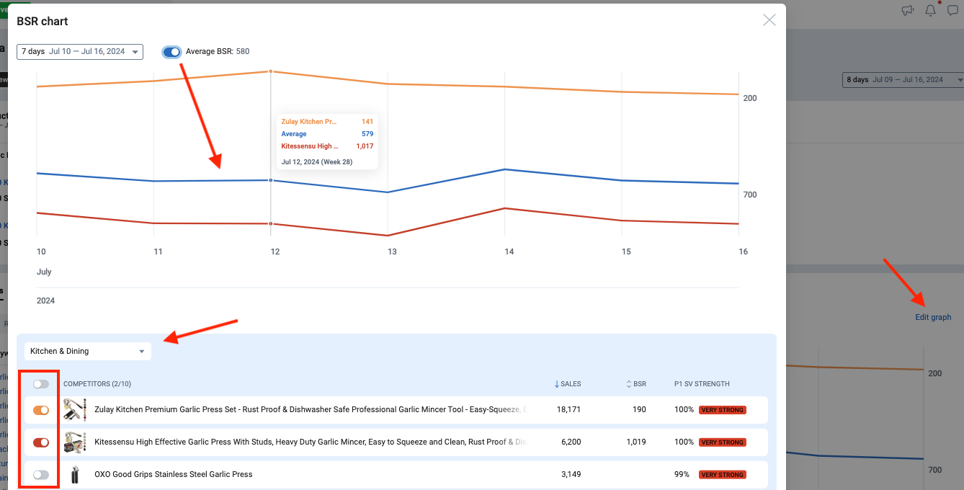This screenshot has height=490, width=964.
Task: Open the 8 days date dropdown behind dialog
Action: click(903, 79)
